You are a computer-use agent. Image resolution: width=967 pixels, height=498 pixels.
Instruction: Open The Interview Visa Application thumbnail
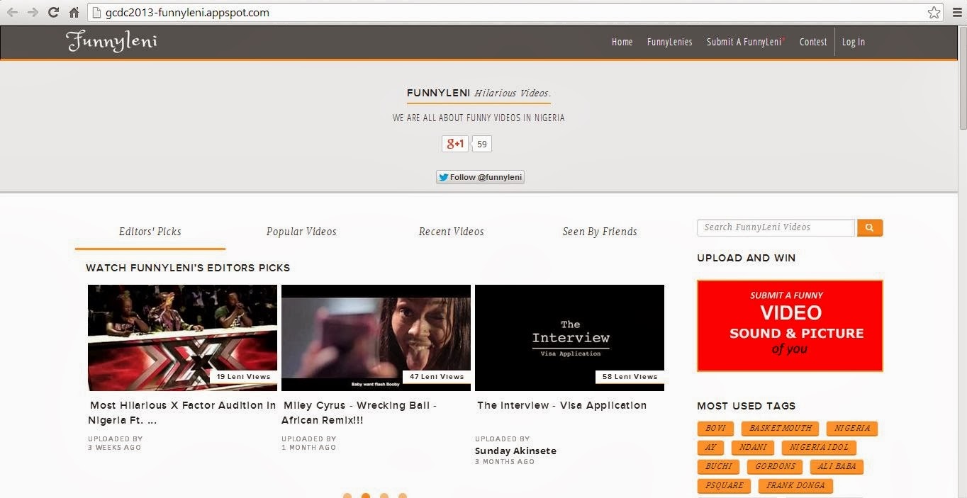[x=569, y=338]
